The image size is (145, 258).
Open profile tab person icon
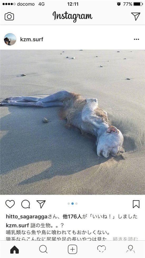(130, 249)
